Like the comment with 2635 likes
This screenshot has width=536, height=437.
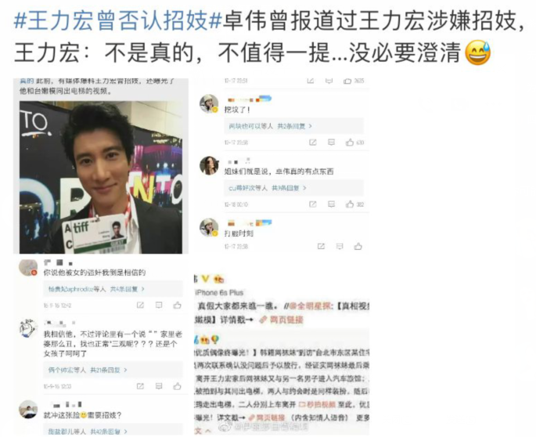click(x=347, y=81)
